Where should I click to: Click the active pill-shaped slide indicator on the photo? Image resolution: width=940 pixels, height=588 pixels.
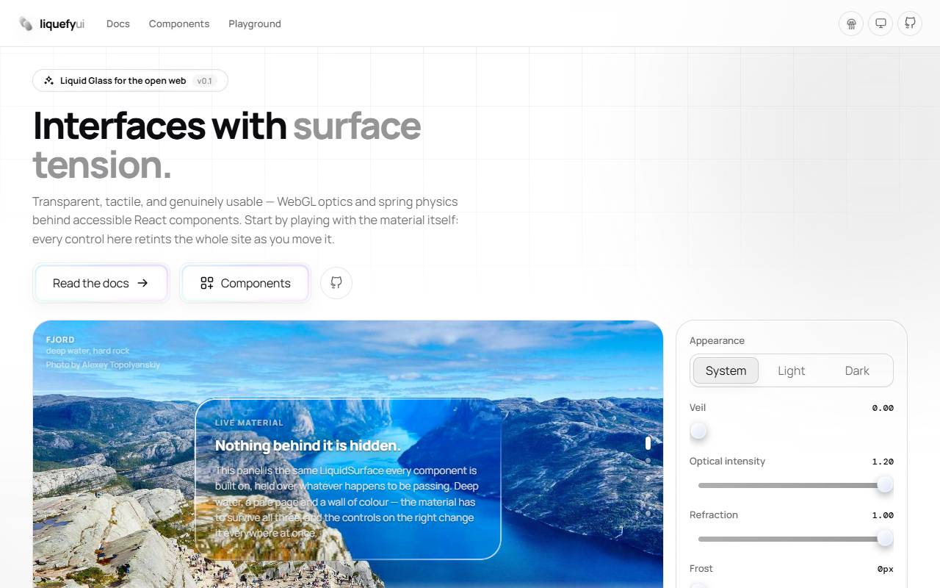648,443
